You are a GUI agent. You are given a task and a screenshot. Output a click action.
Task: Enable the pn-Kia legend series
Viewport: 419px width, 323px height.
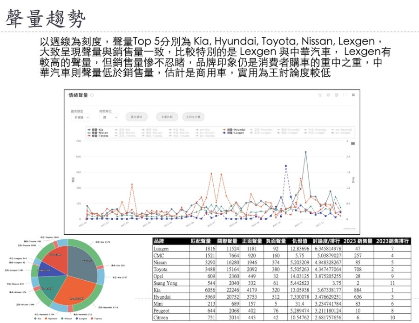[x=203, y=130]
